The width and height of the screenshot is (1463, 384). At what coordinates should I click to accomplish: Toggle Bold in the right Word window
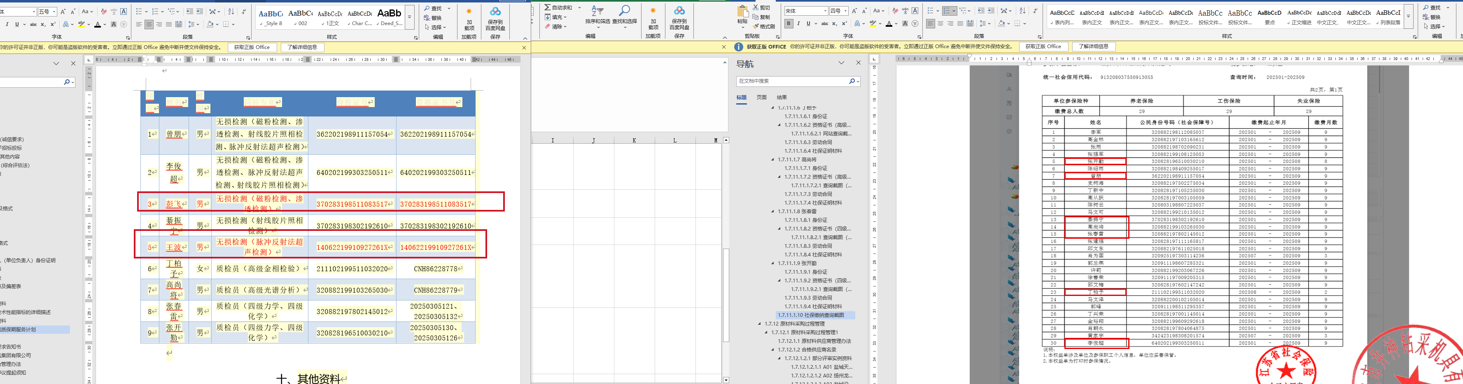[789, 24]
